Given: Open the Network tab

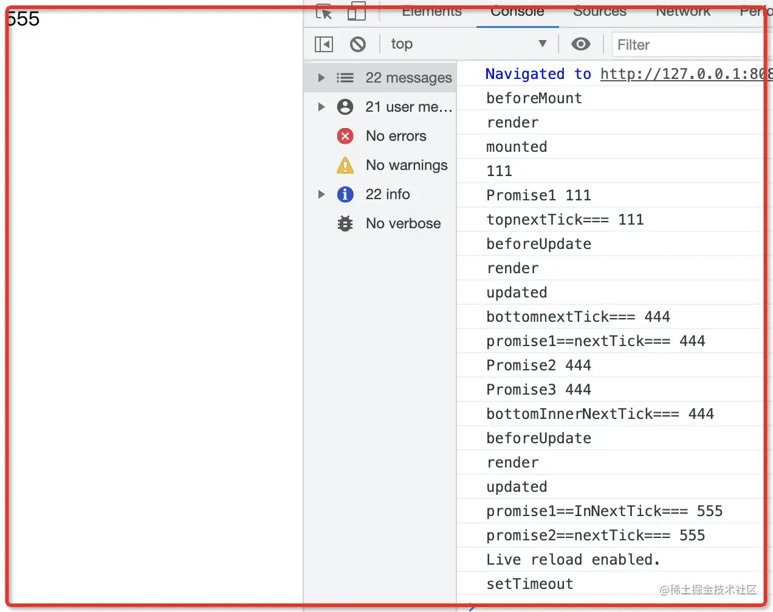Looking at the screenshot, I should [683, 12].
